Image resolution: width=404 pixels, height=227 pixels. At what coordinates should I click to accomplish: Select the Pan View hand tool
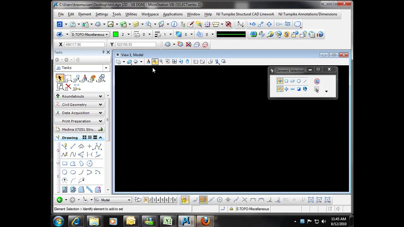(187, 62)
